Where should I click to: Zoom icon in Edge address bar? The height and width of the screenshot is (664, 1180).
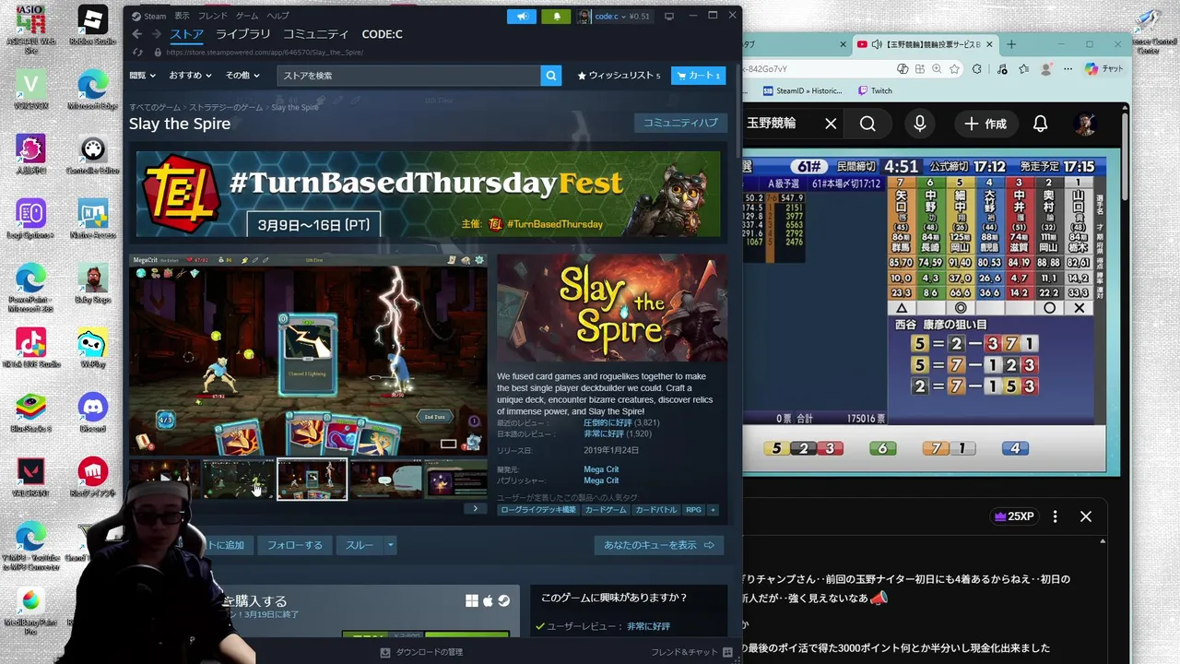coord(937,69)
